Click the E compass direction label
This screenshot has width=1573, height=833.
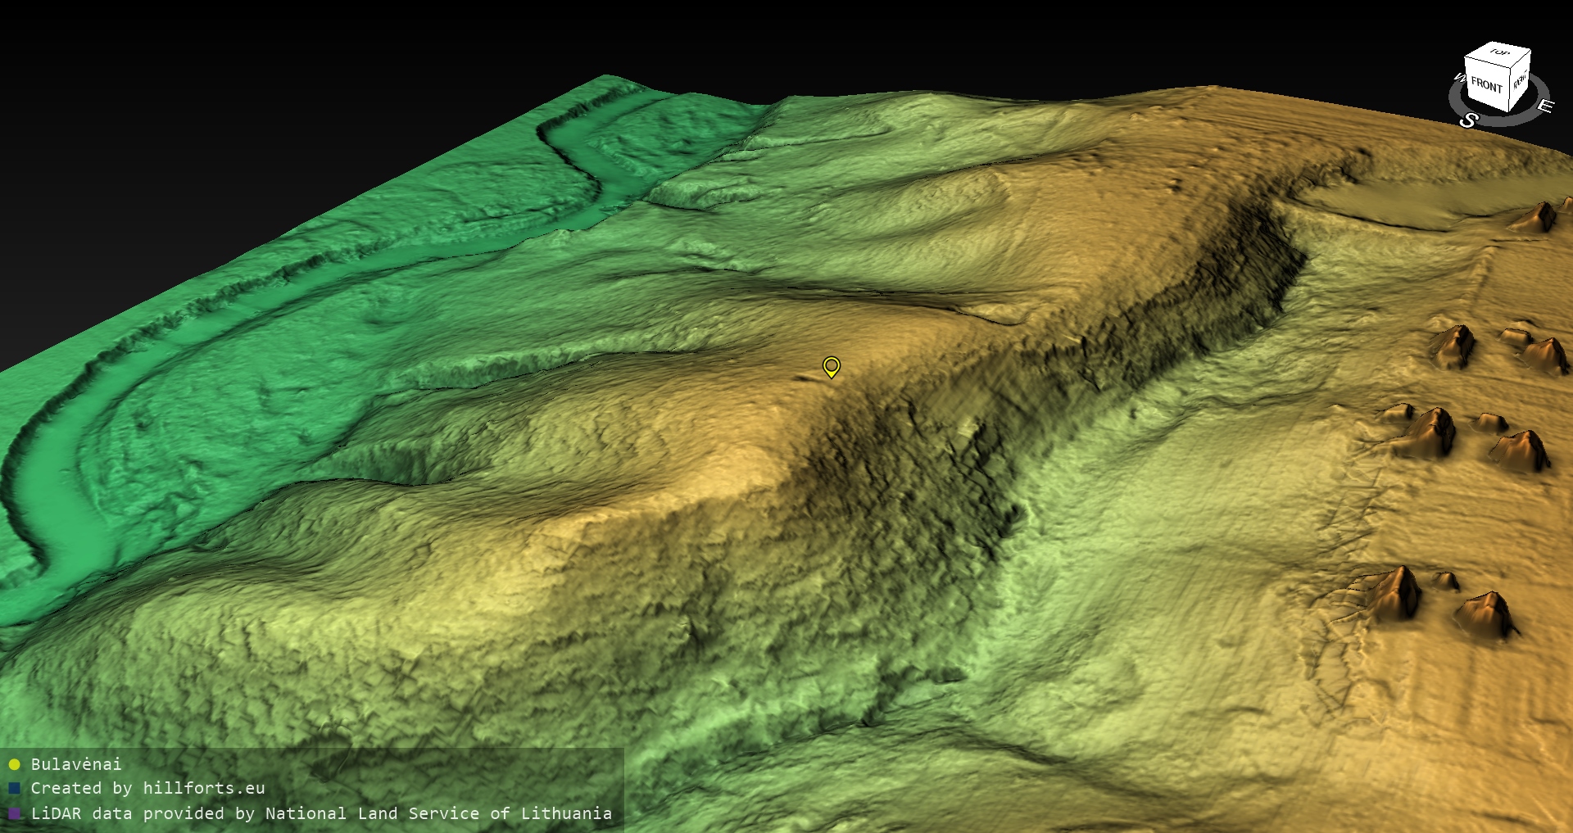1544,106
